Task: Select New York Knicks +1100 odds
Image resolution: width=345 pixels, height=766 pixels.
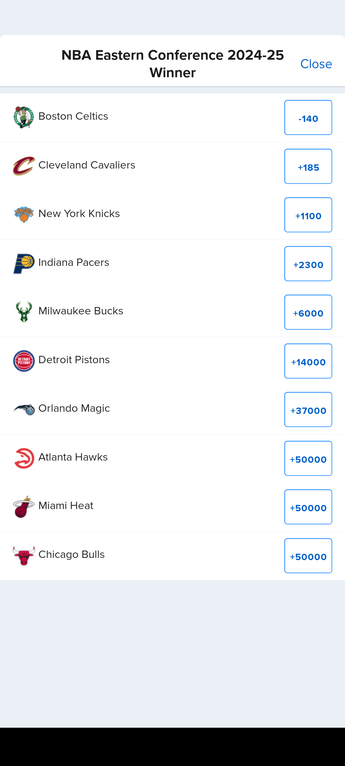Action: pos(308,215)
